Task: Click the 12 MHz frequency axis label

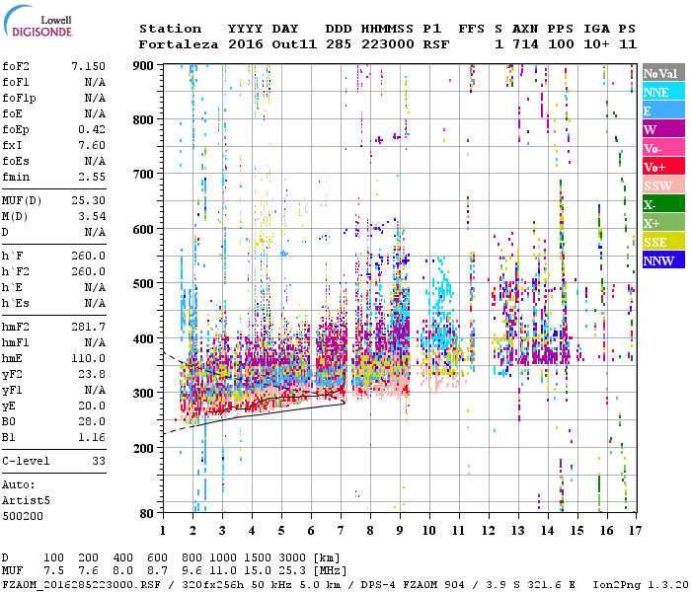Action: (489, 531)
